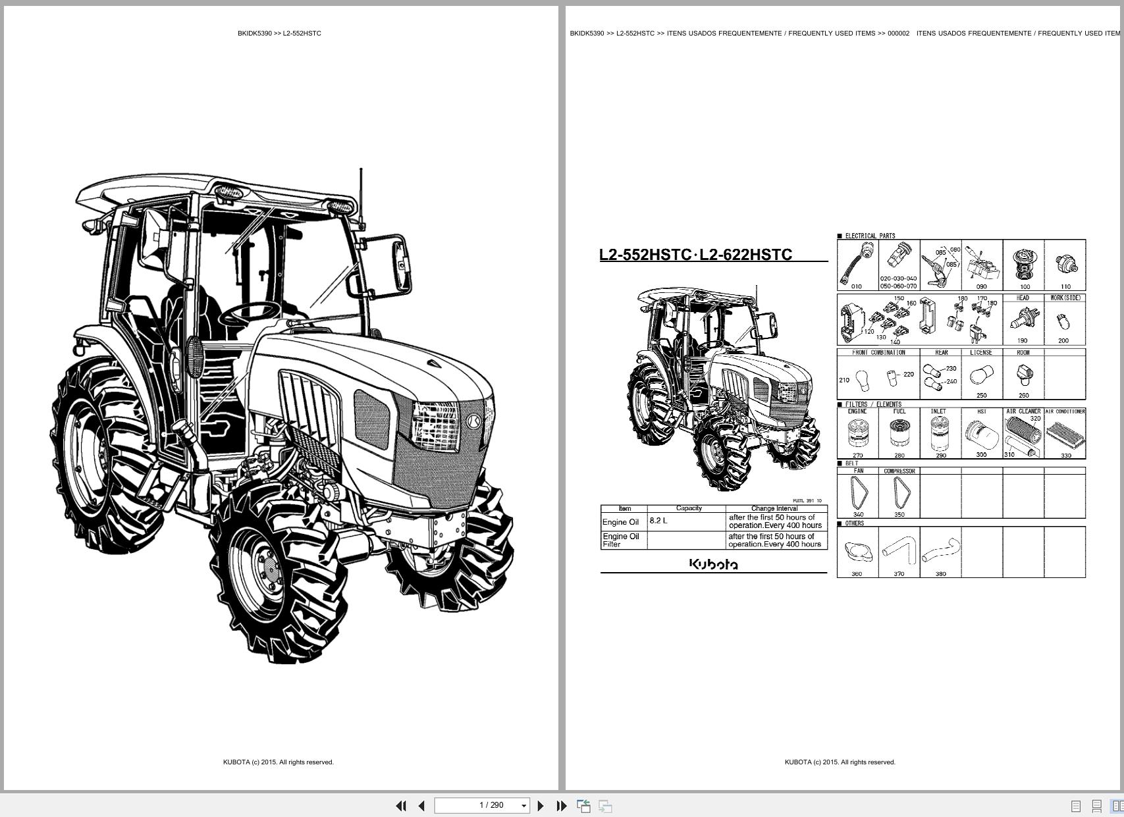Click the large tractor illustration on left page
The width and height of the screenshot is (1124, 817).
click(282, 416)
